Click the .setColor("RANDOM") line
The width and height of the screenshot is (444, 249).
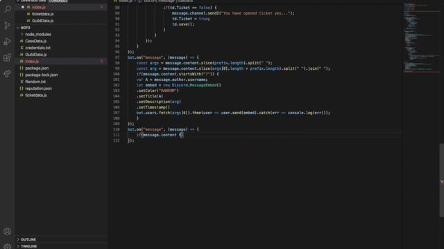tap(157, 91)
